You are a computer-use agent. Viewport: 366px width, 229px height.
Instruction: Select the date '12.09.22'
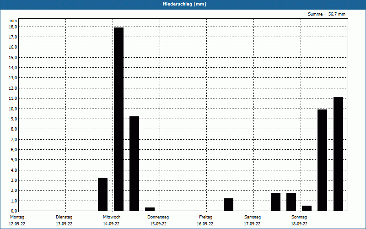click(x=17, y=224)
